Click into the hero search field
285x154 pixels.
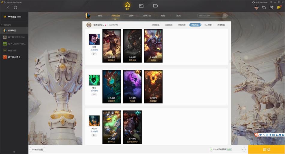click(210, 16)
